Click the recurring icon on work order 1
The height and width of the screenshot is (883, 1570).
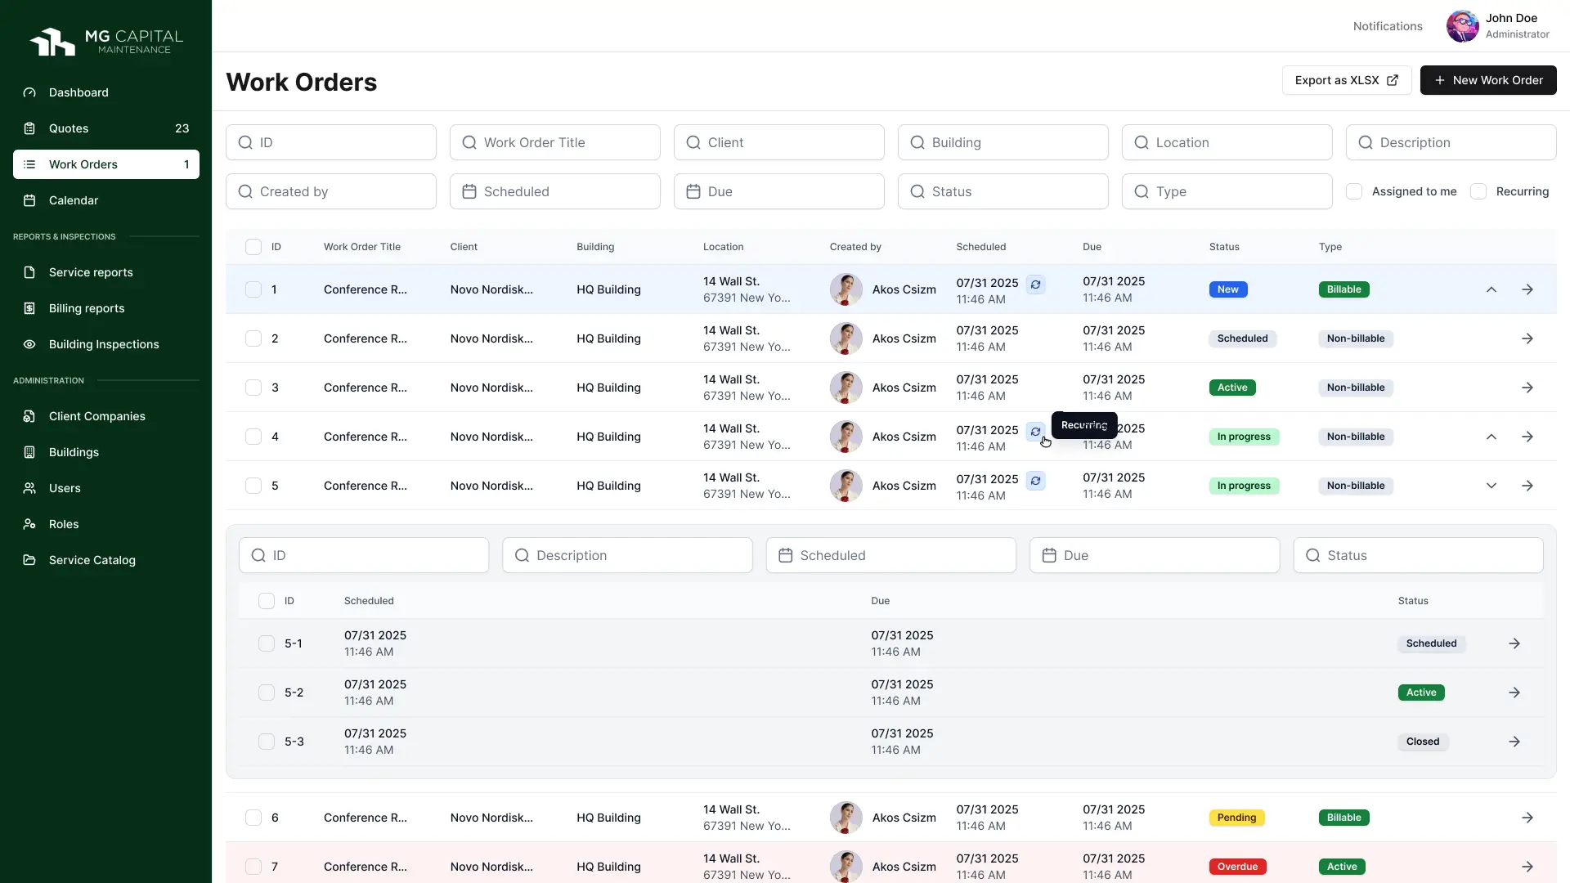[1035, 285]
